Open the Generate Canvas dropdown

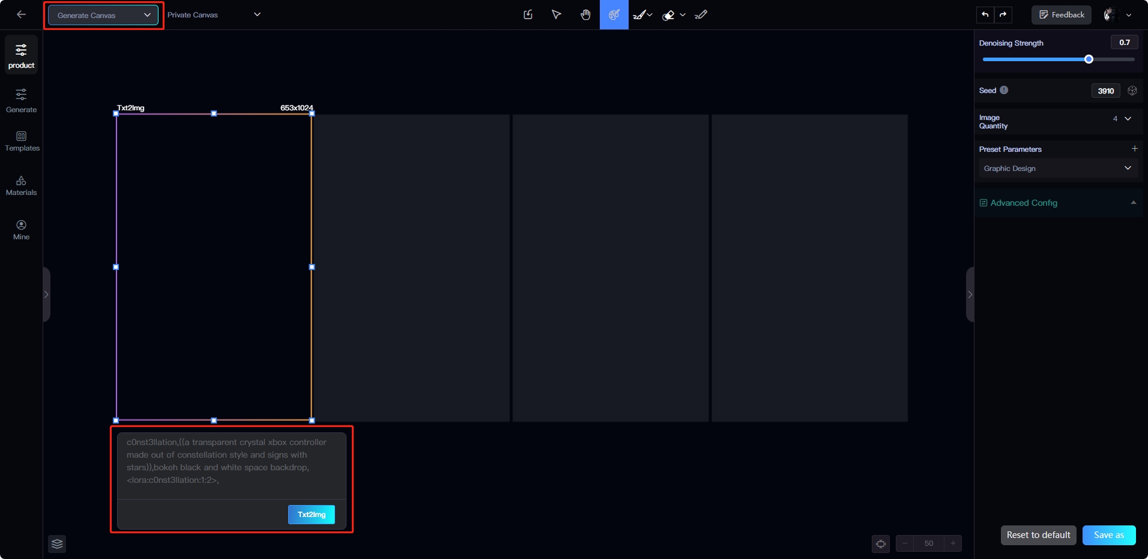pos(103,16)
